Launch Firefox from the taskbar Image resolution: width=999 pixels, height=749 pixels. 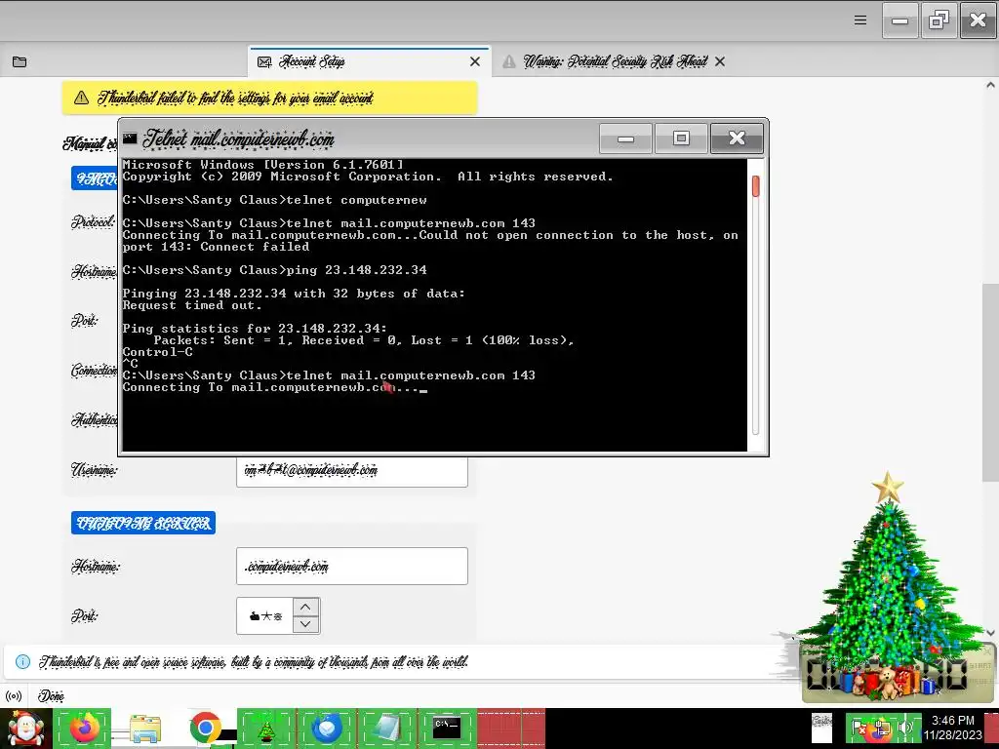pos(84,729)
